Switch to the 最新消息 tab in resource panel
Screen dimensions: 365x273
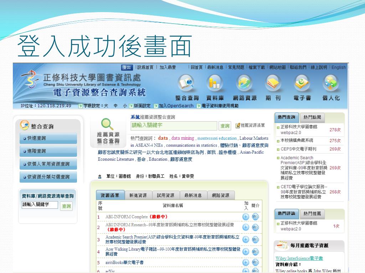point(193,195)
